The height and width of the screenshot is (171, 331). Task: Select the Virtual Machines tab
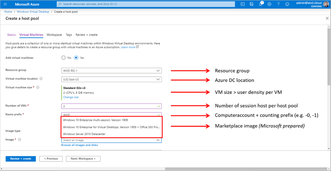click(31, 35)
